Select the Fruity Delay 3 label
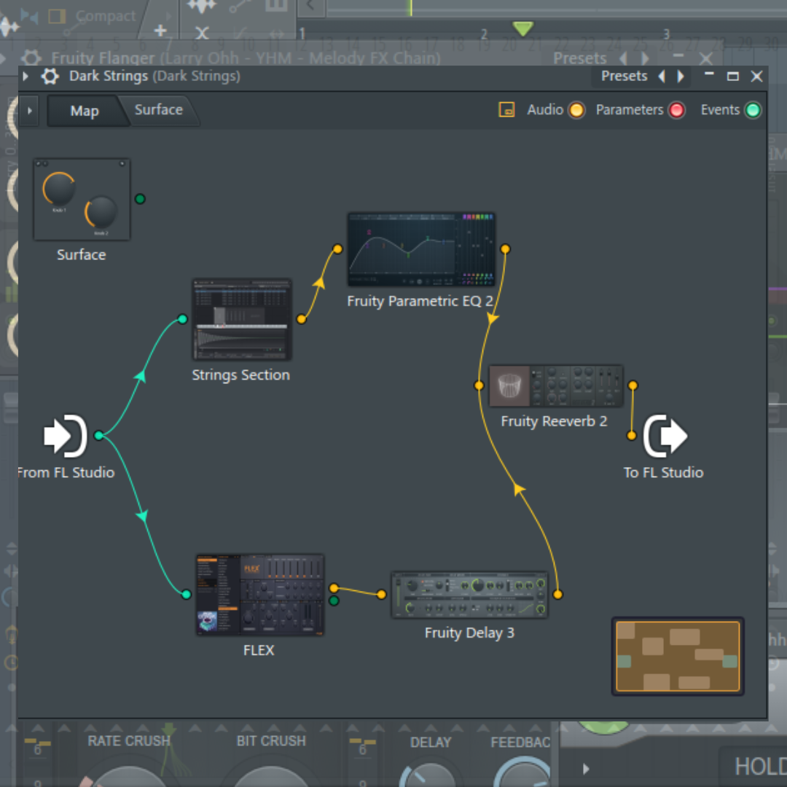 tap(469, 633)
